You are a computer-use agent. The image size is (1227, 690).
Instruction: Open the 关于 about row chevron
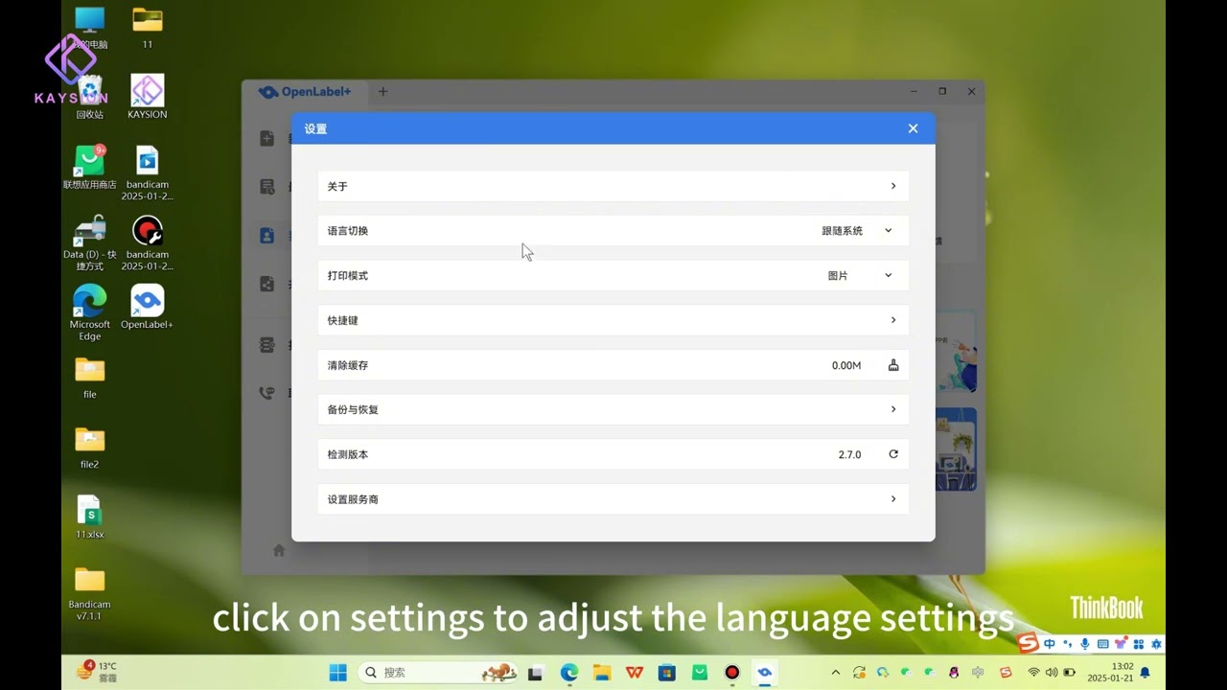point(893,186)
